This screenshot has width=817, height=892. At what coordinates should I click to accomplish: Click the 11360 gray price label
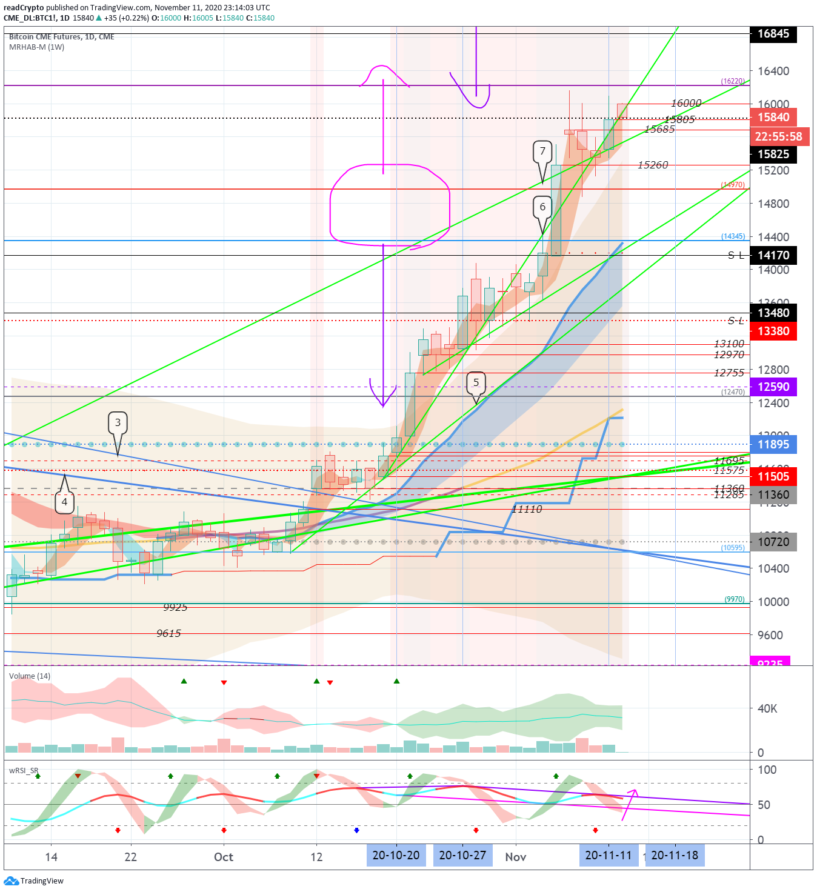click(773, 494)
